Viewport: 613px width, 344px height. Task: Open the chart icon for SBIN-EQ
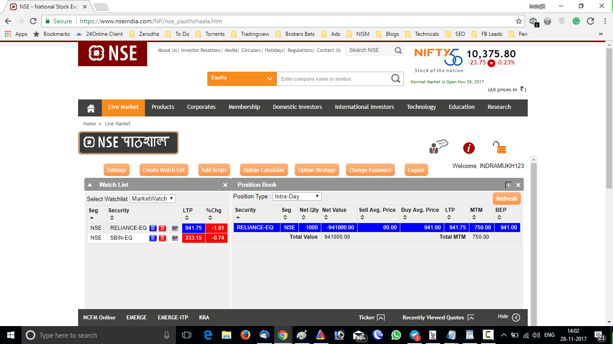click(175, 238)
